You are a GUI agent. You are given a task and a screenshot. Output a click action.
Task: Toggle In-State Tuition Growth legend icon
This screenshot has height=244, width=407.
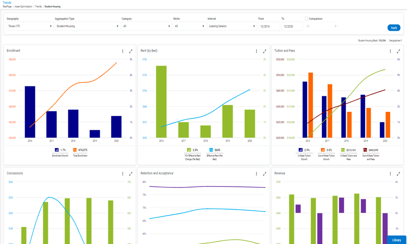tap(301, 150)
